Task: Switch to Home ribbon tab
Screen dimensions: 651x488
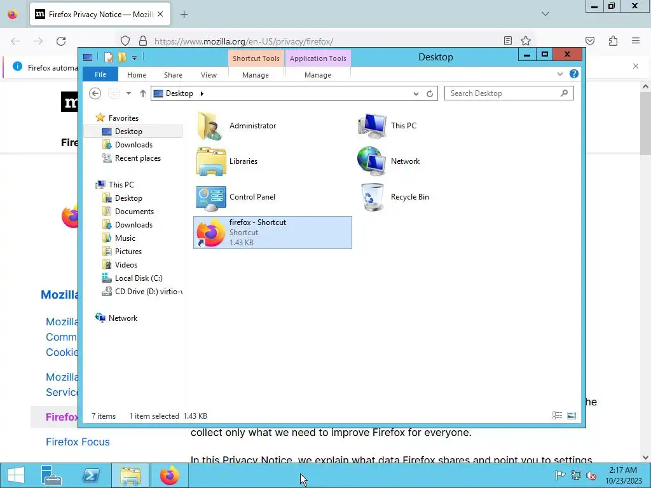Action: pyautogui.click(x=137, y=75)
